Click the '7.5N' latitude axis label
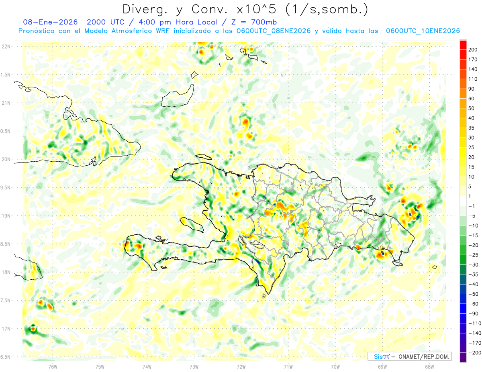This screenshot has height=372, width=482. pyautogui.click(x=6, y=301)
